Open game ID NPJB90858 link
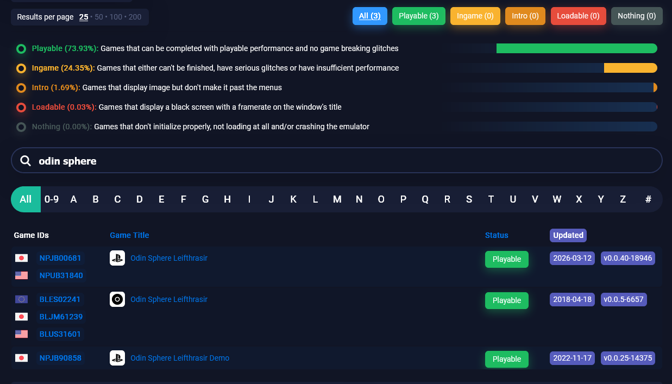The width and height of the screenshot is (672, 384). (60, 358)
